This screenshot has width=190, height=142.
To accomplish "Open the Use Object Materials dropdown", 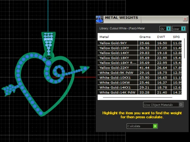I will tap(163, 105).
